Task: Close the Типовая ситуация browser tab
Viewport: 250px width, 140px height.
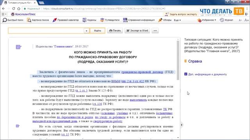Action: click(35, 3)
